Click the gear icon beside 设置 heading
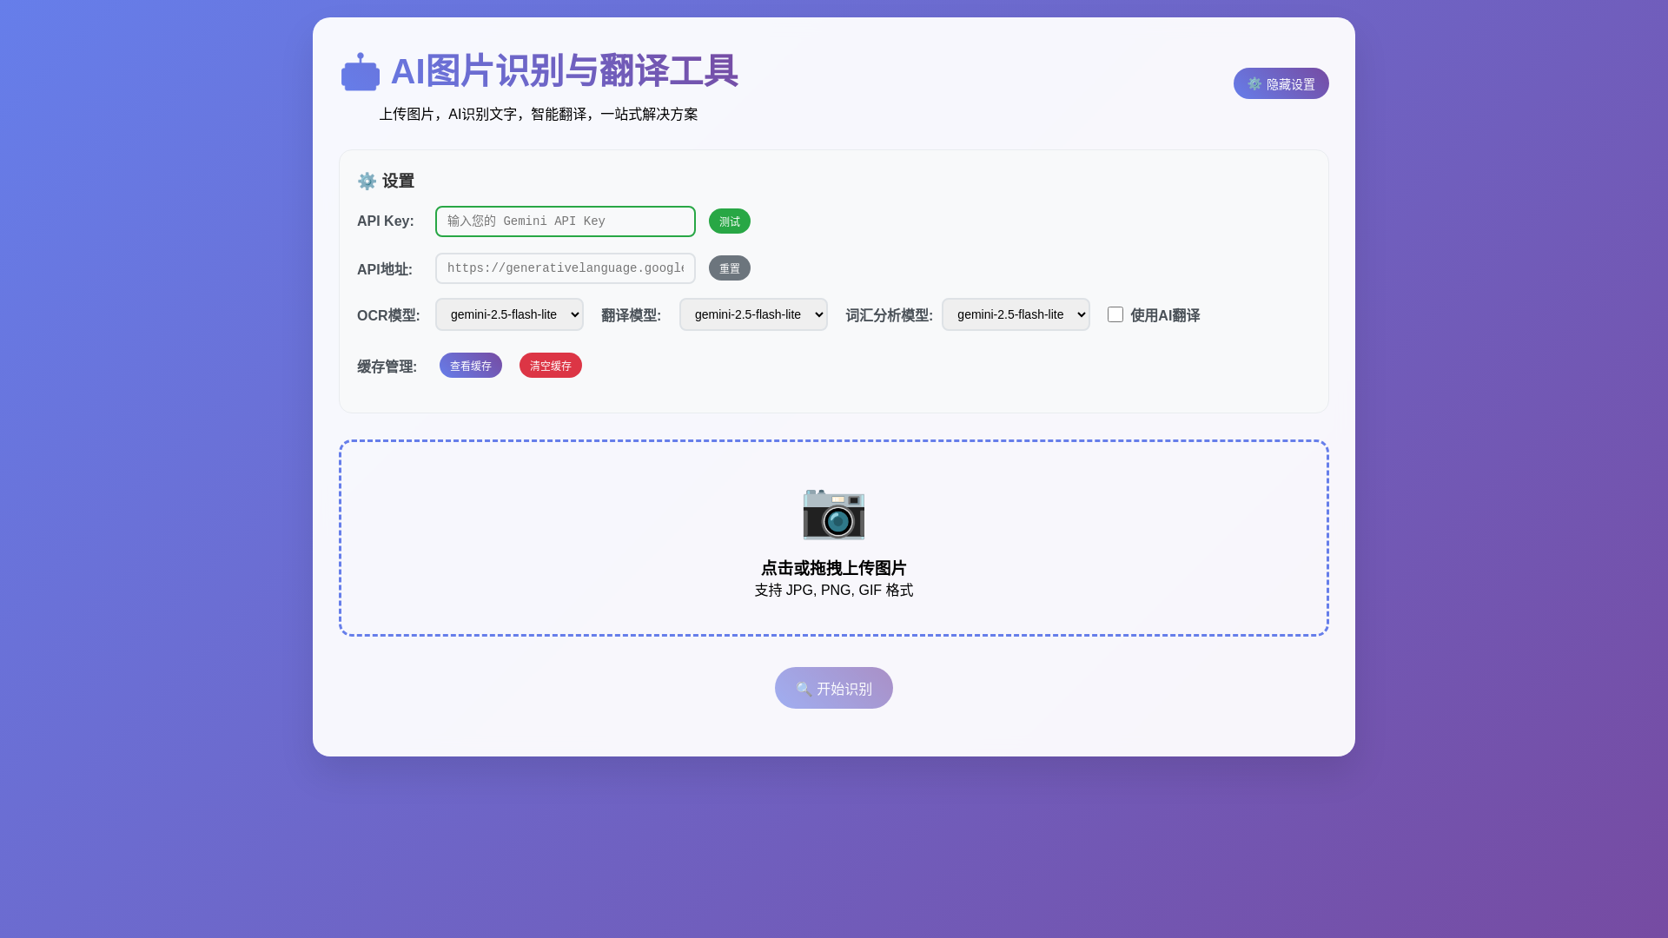 click(x=367, y=182)
